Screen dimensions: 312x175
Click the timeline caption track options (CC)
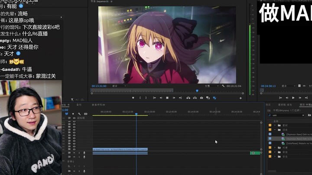pos(85,114)
